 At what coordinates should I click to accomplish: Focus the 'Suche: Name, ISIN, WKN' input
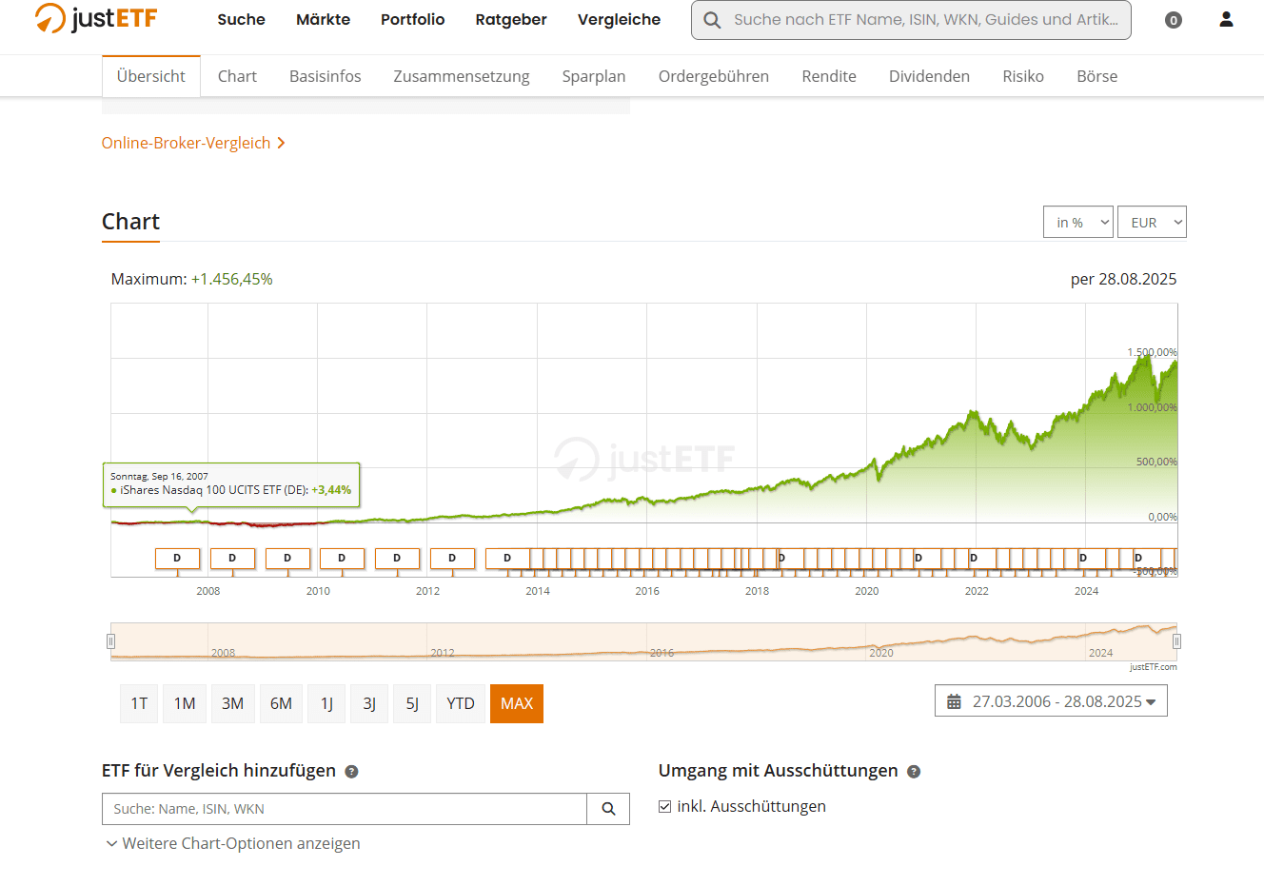click(345, 809)
